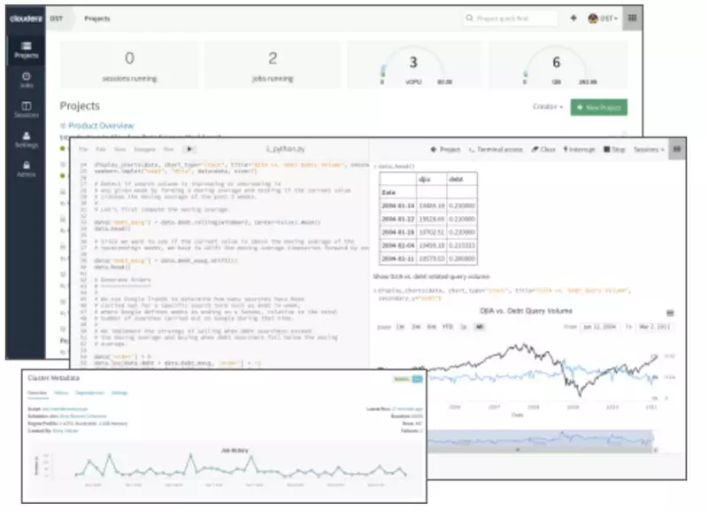Click the sessions running counter card
The height and width of the screenshot is (511, 708).
129,65
